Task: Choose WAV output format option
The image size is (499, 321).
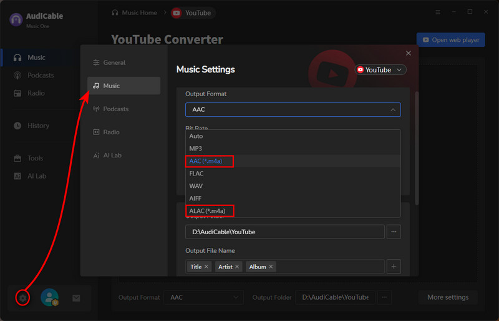Action: [293, 186]
